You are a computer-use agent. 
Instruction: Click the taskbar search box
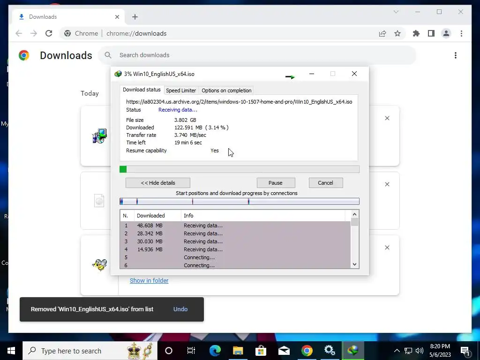(x=90, y=351)
